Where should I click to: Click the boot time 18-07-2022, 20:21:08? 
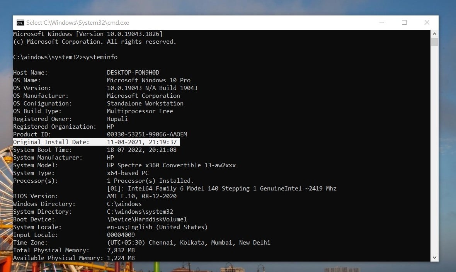(x=141, y=150)
